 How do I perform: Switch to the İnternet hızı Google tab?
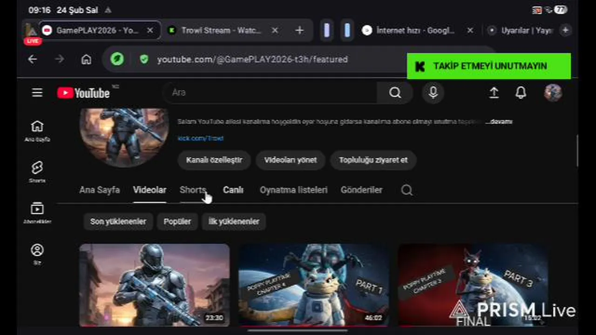[415, 30]
